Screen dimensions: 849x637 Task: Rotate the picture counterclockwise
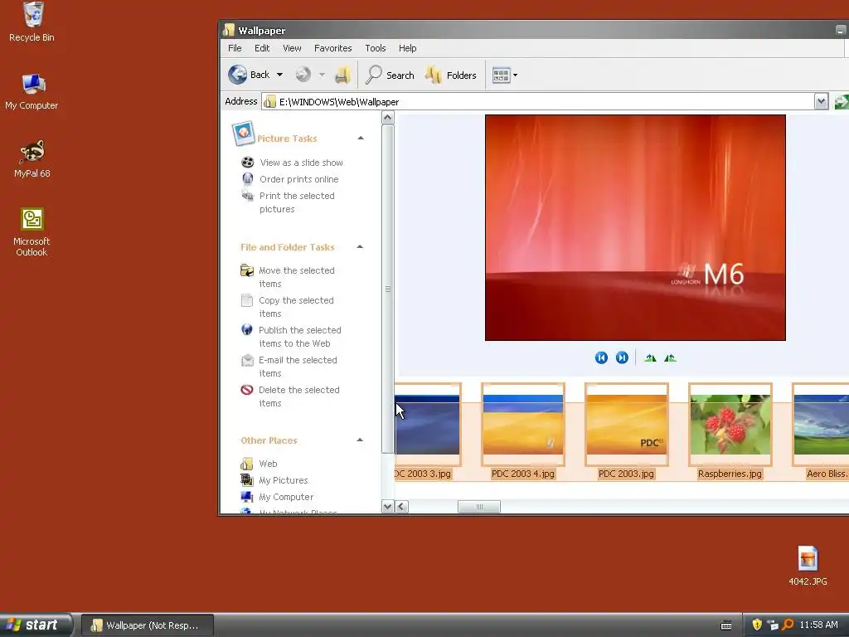point(670,358)
